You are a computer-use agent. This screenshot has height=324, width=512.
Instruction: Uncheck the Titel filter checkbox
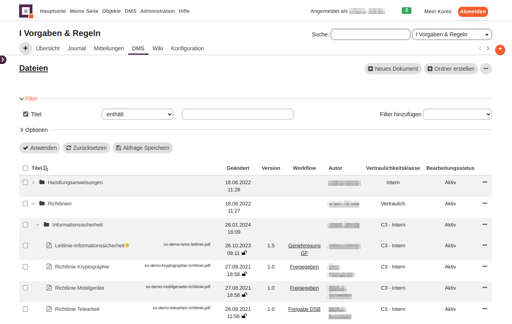[x=26, y=114]
